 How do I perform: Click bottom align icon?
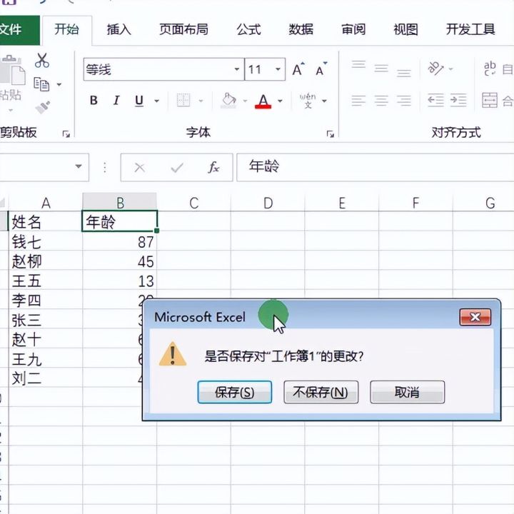[x=404, y=73]
